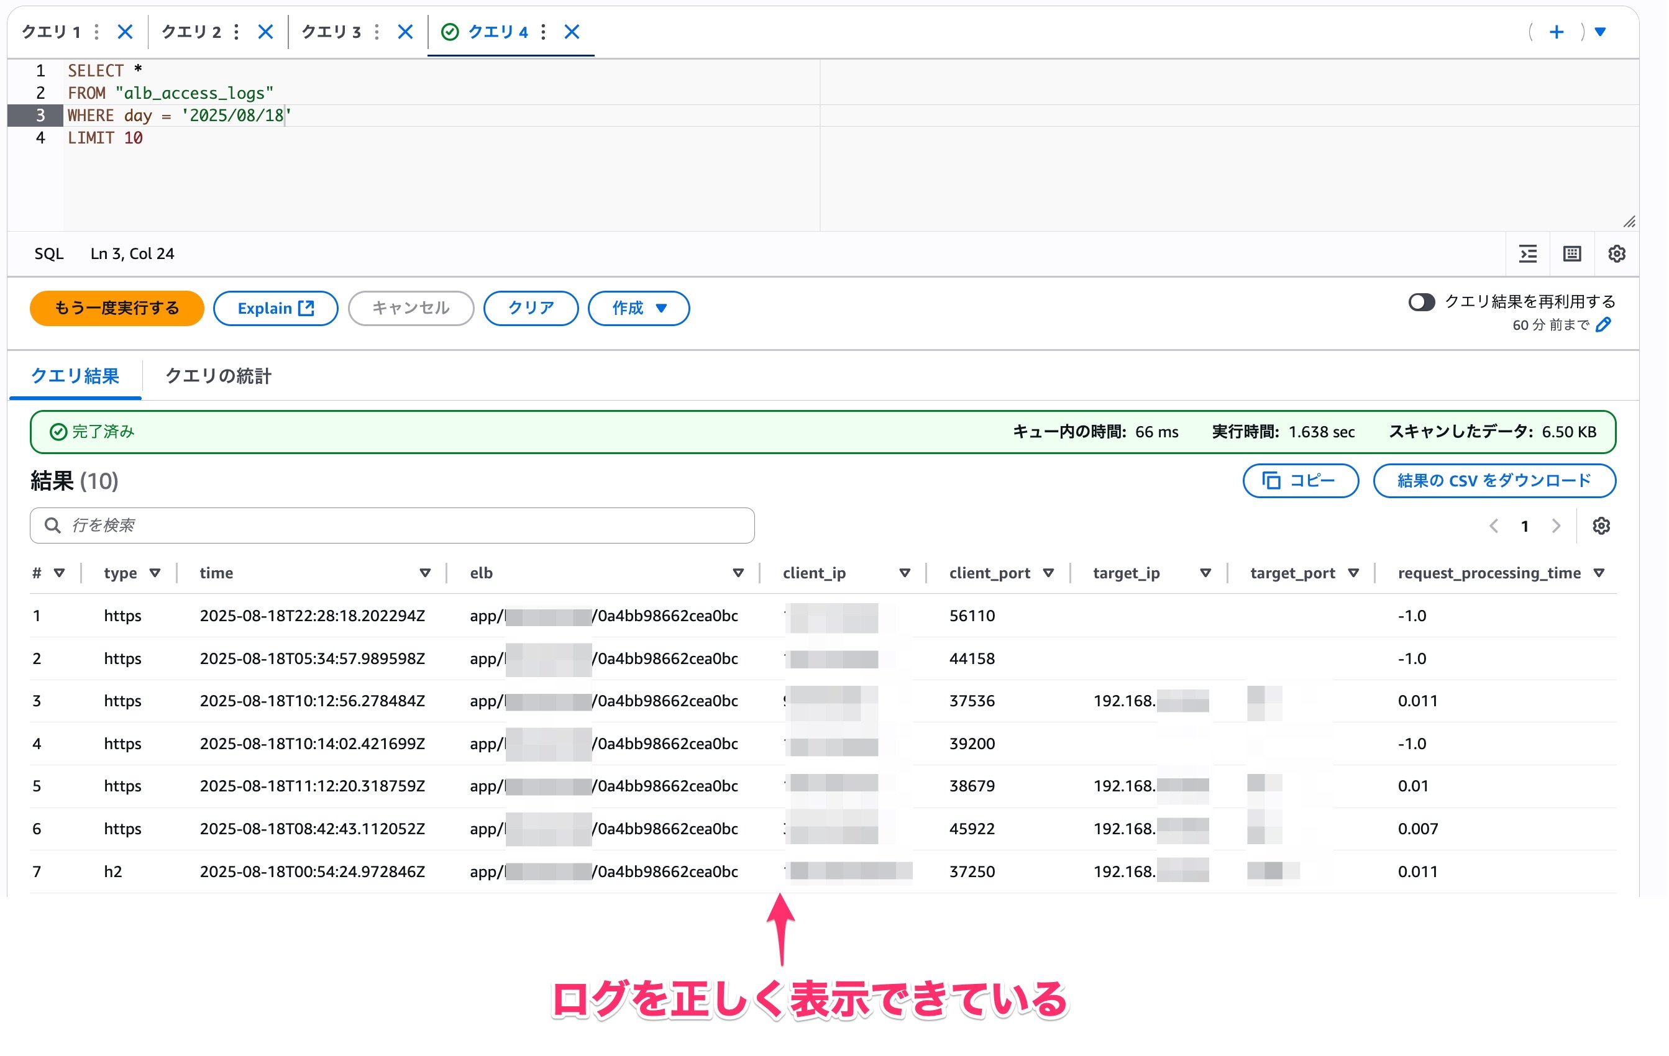Select time cell 2025-08-18T22:28:18.202294Z

point(312,616)
